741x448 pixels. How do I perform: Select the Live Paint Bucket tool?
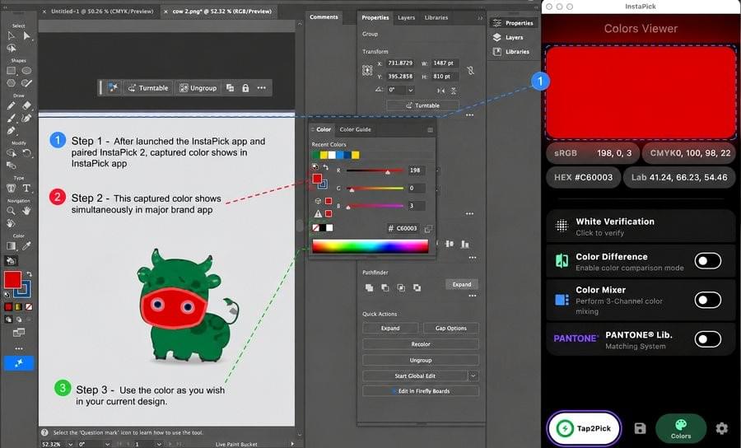[11, 260]
